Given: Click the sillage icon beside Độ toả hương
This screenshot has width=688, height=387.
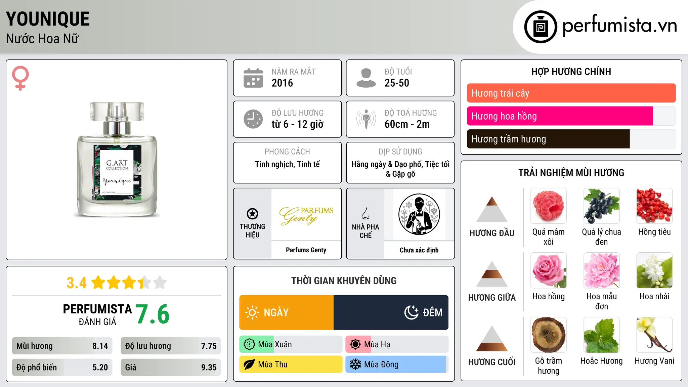Looking at the screenshot, I should pyautogui.click(x=366, y=119).
